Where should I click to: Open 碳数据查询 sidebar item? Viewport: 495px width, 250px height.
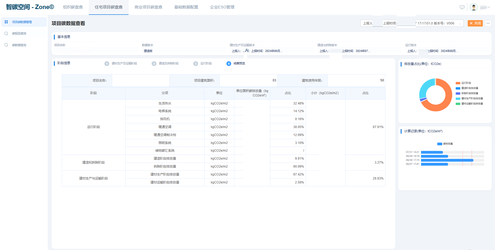(24, 45)
